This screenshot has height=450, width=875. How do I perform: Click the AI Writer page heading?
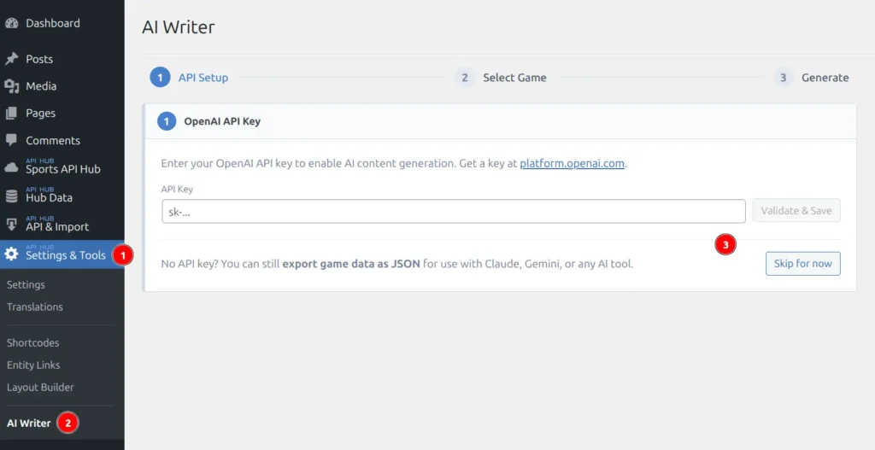pyautogui.click(x=179, y=26)
